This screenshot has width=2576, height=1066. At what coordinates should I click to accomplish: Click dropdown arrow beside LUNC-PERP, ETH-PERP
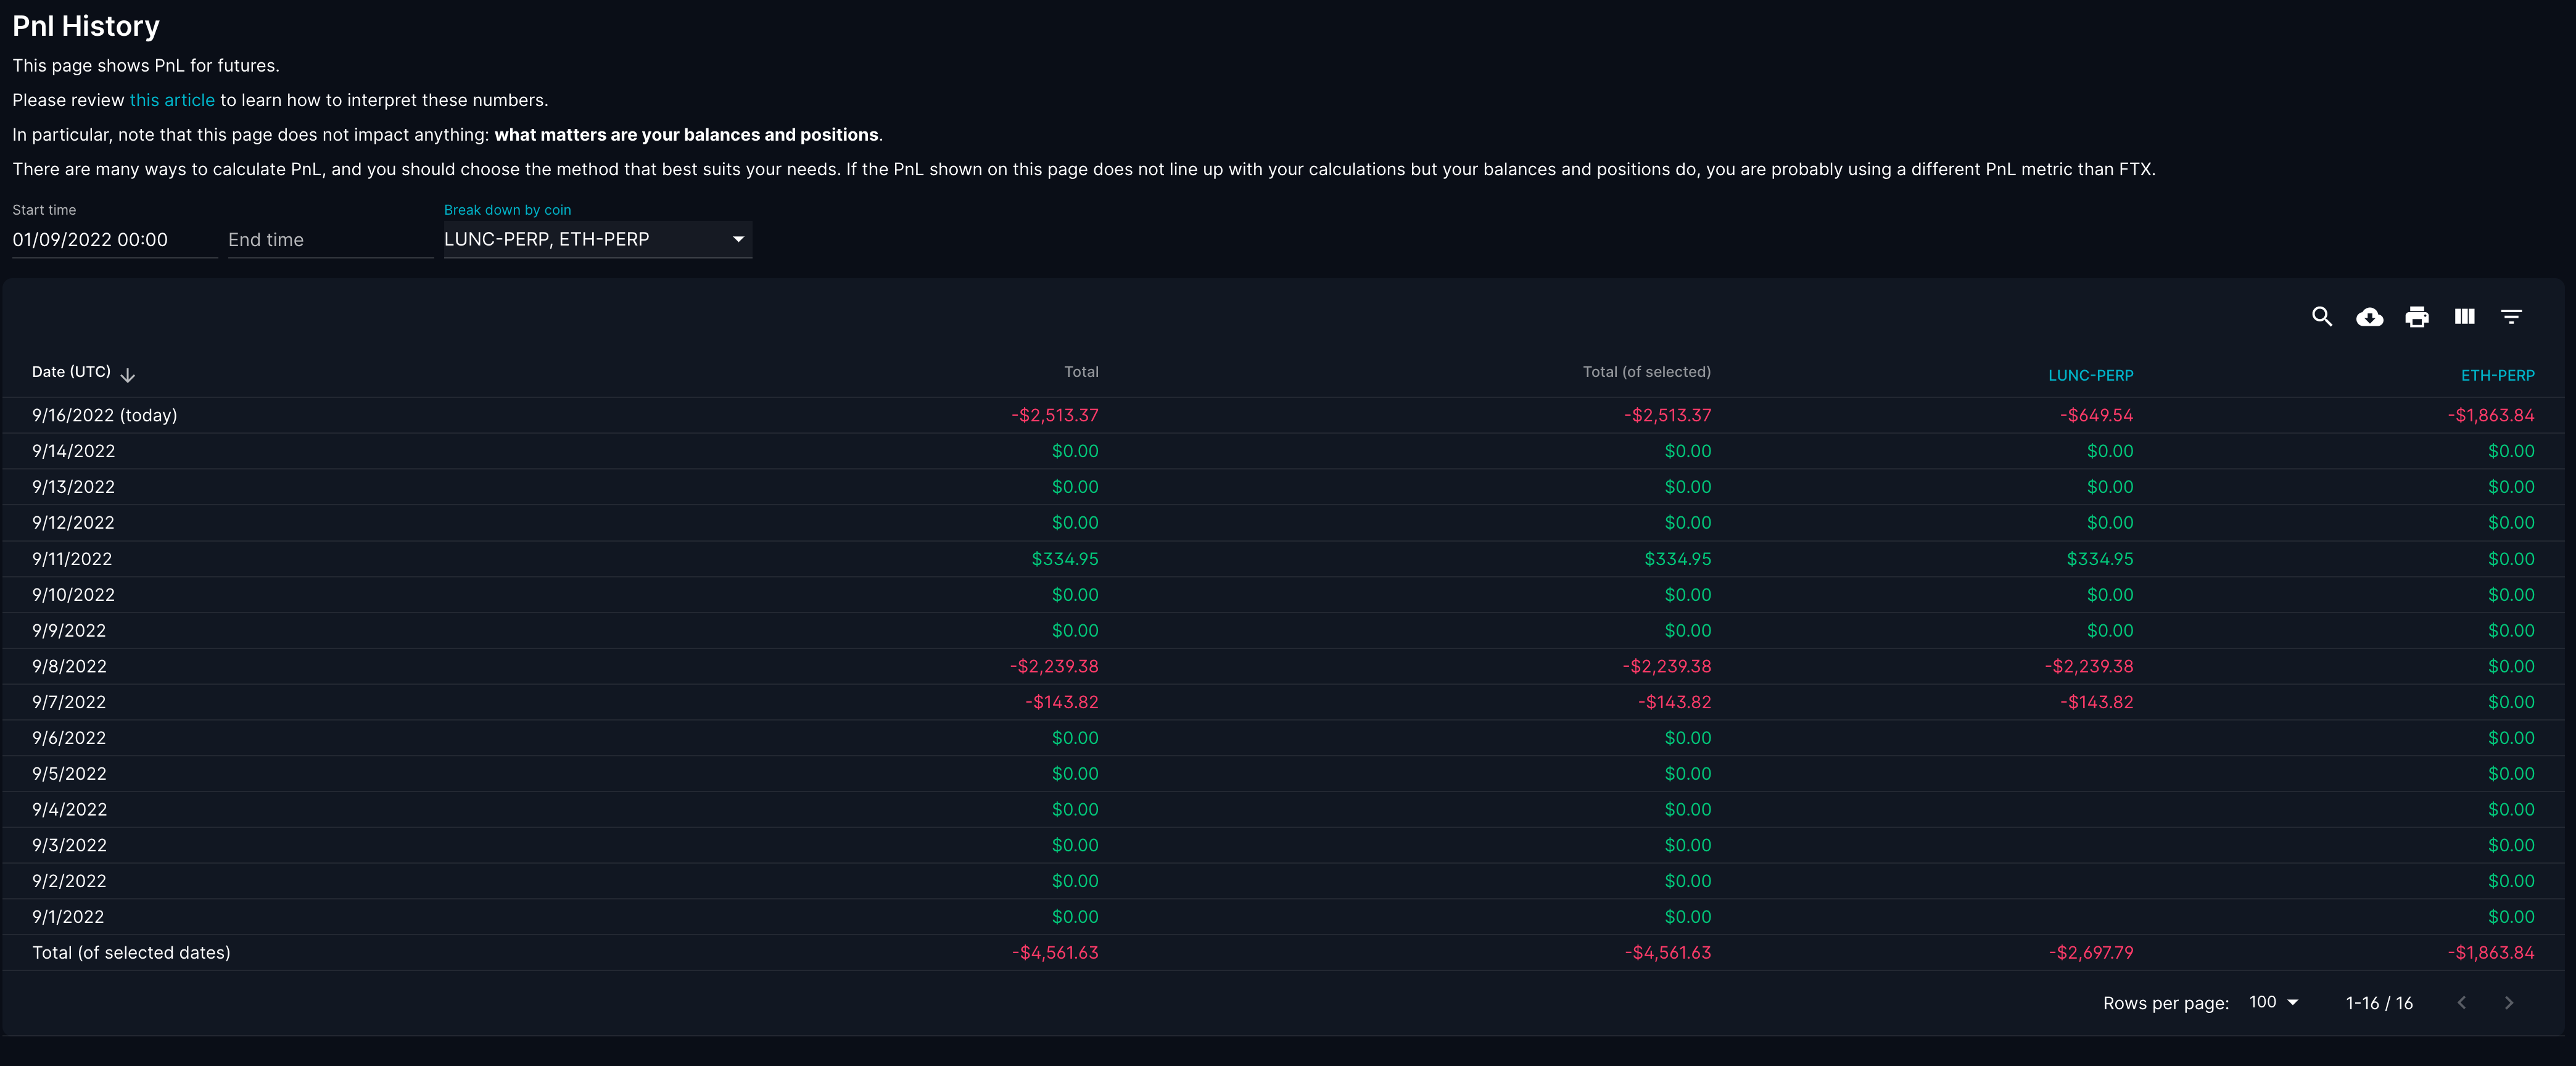738,239
